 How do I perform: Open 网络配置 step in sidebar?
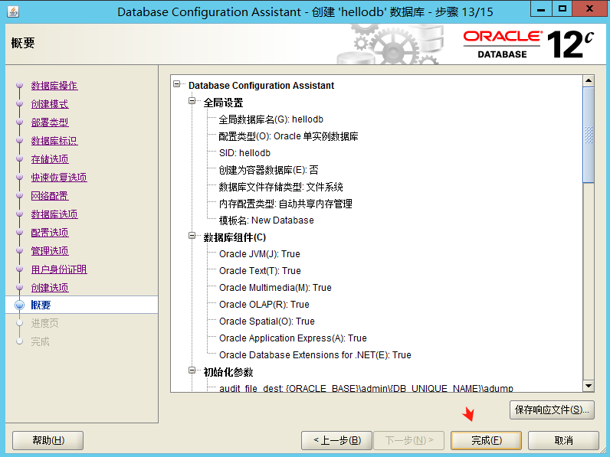tap(50, 196)
